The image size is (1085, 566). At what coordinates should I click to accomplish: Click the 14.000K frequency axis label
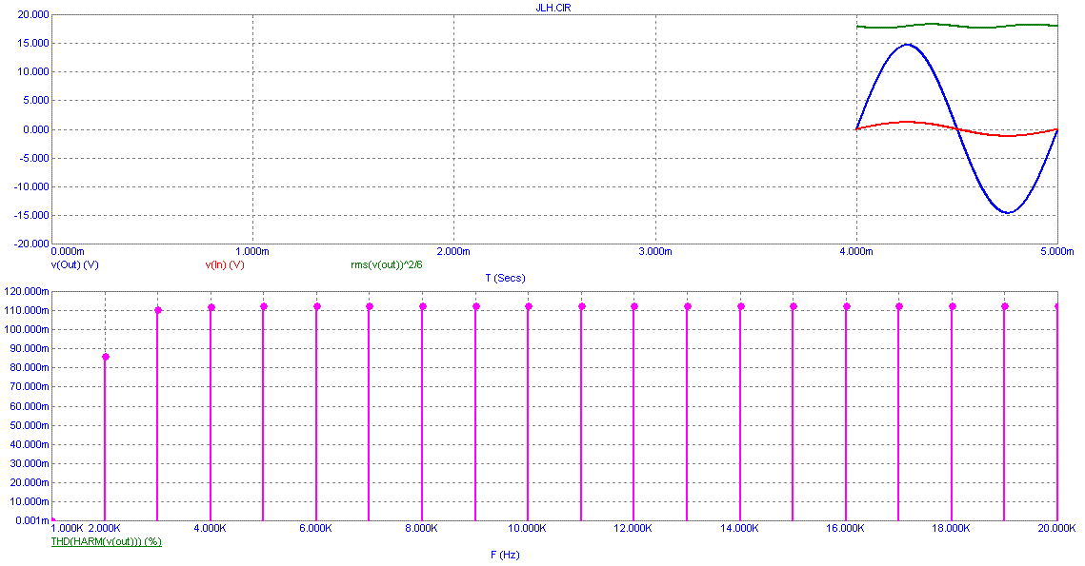pos(739,528)
